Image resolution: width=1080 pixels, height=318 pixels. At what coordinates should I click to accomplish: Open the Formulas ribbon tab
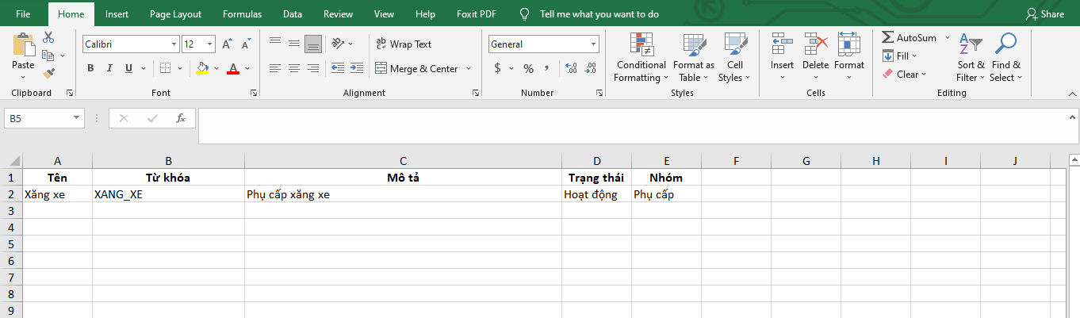pos(242,14)
